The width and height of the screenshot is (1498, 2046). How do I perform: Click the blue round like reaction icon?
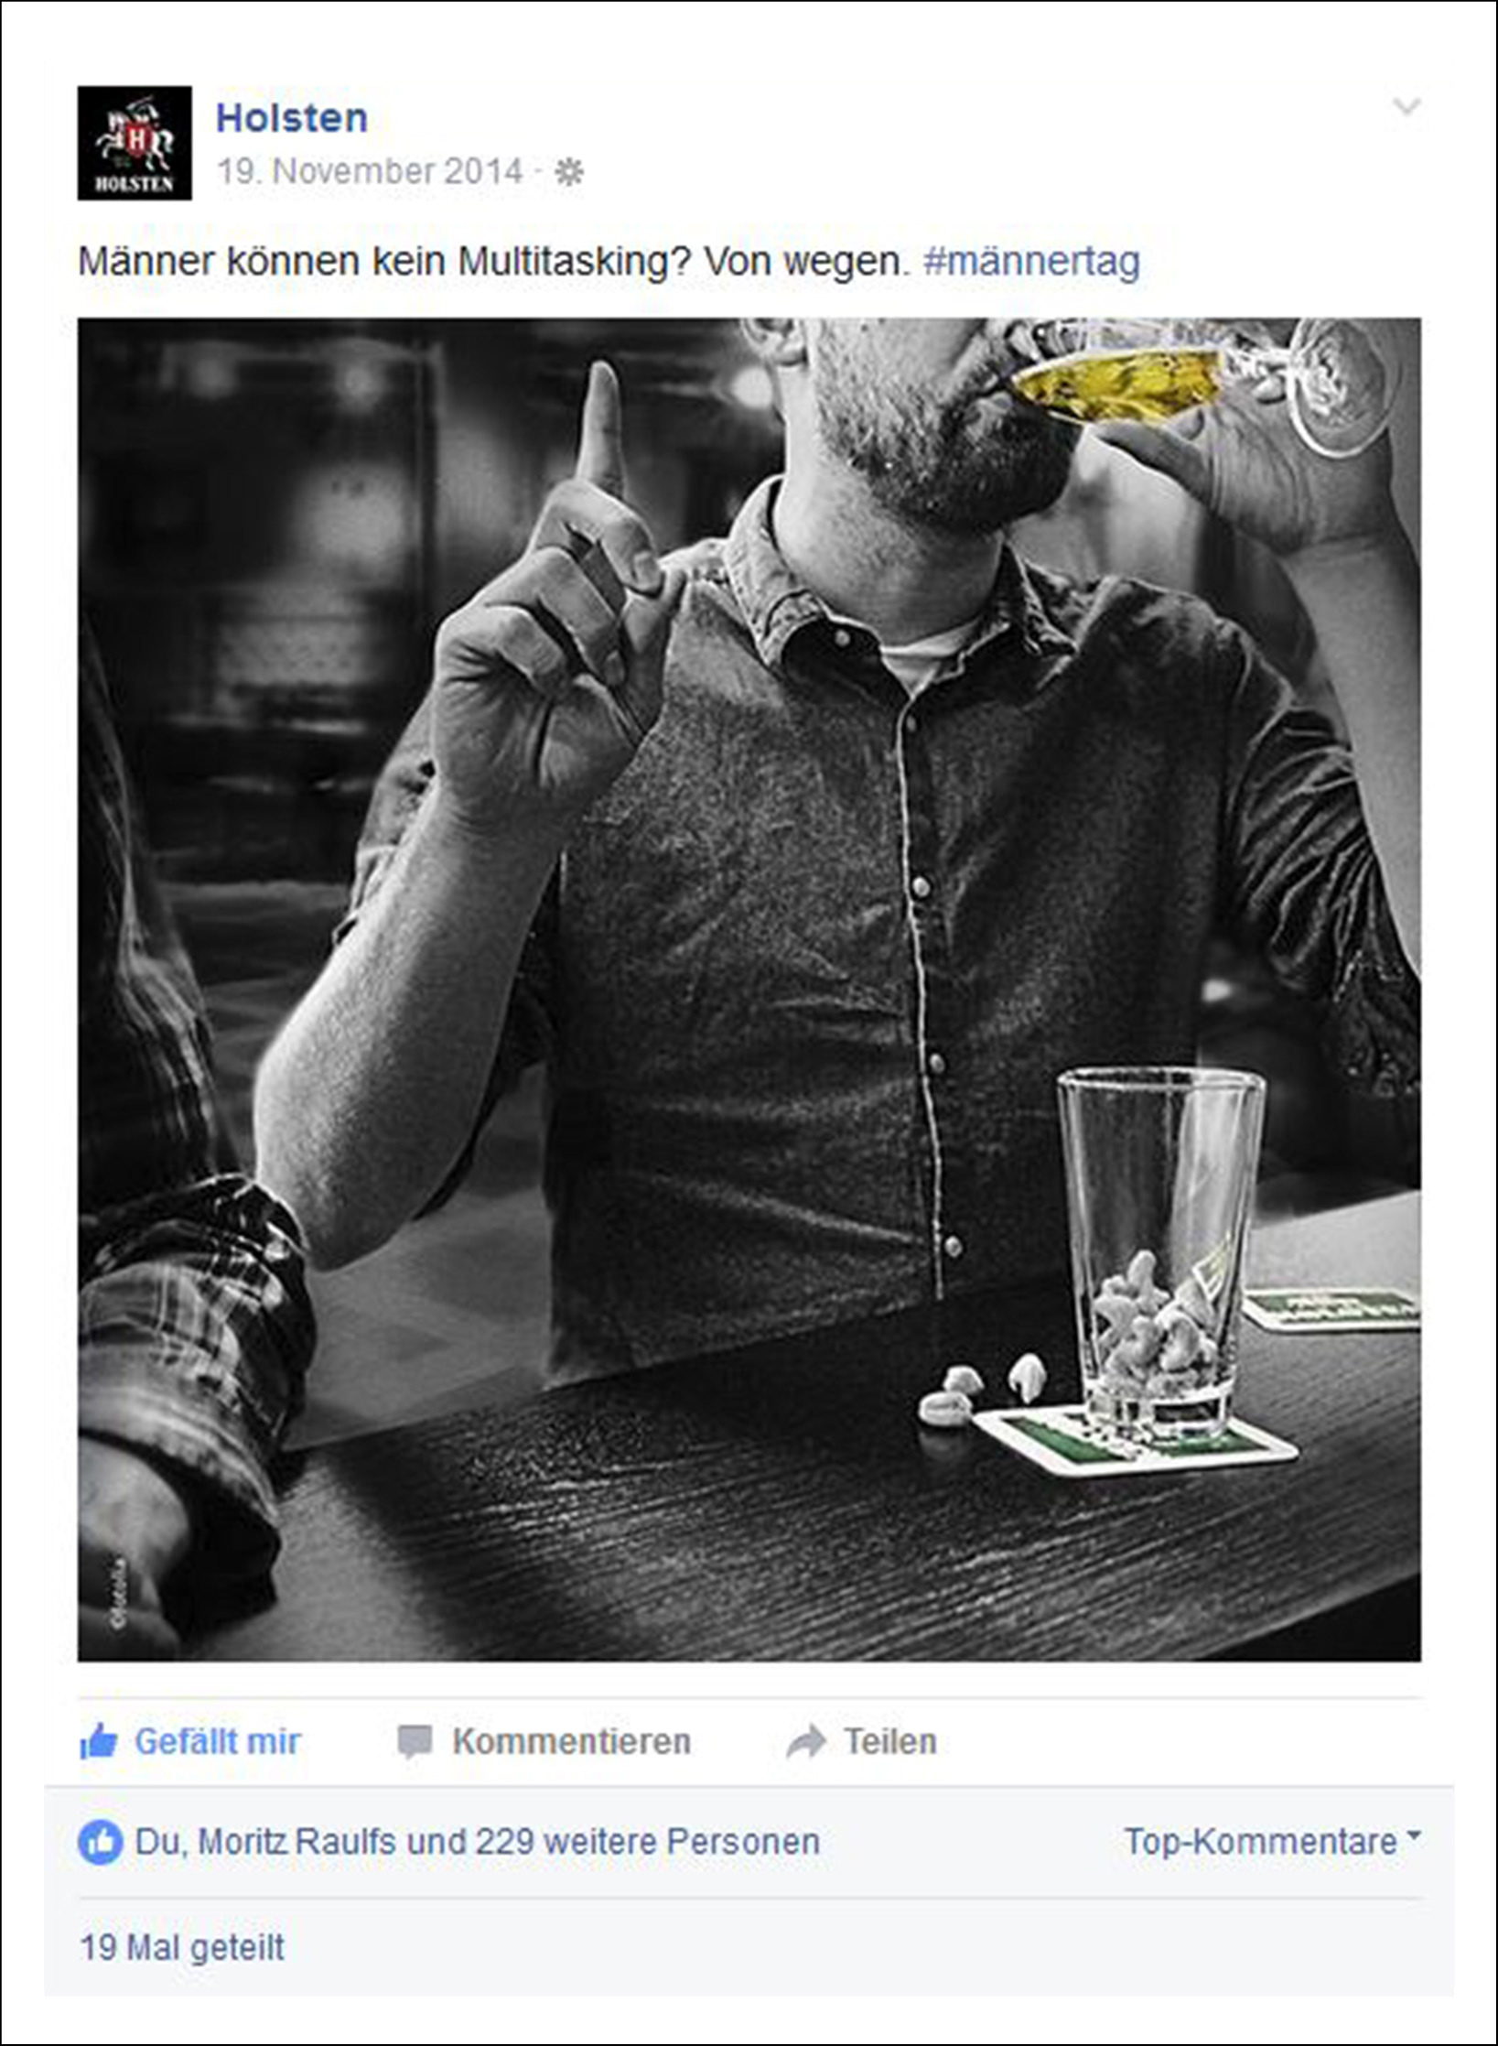point(101,1842)
